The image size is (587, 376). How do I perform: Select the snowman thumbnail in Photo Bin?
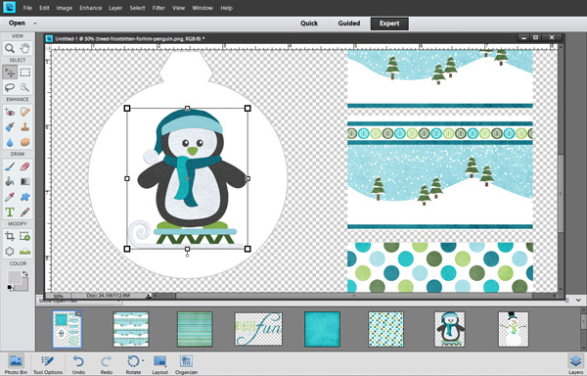click(x=514, y=330)
